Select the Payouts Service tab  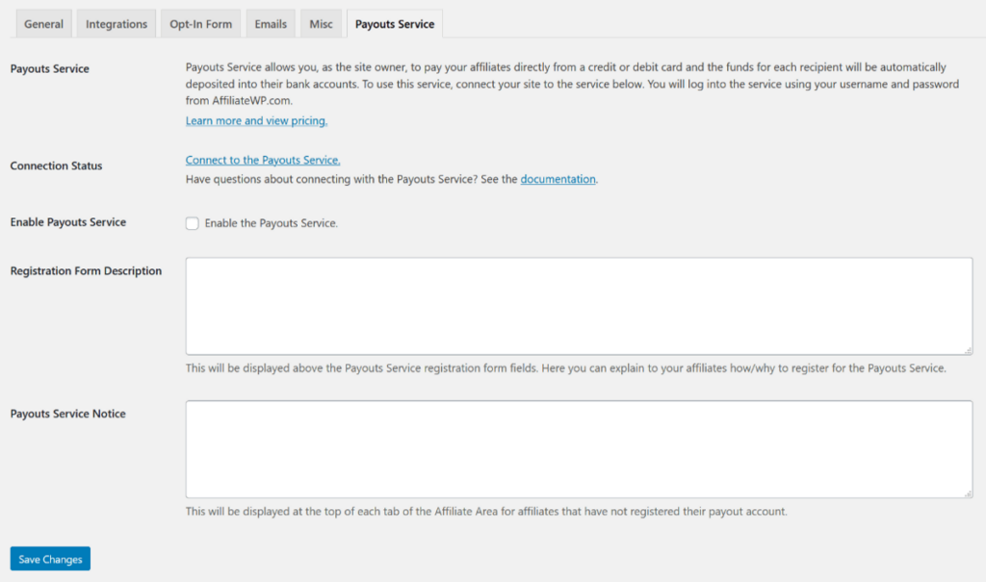click(x=394, y=23)
